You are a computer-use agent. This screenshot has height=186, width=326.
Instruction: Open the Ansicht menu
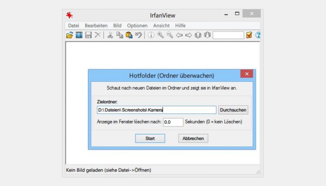[x=161, y=26]
